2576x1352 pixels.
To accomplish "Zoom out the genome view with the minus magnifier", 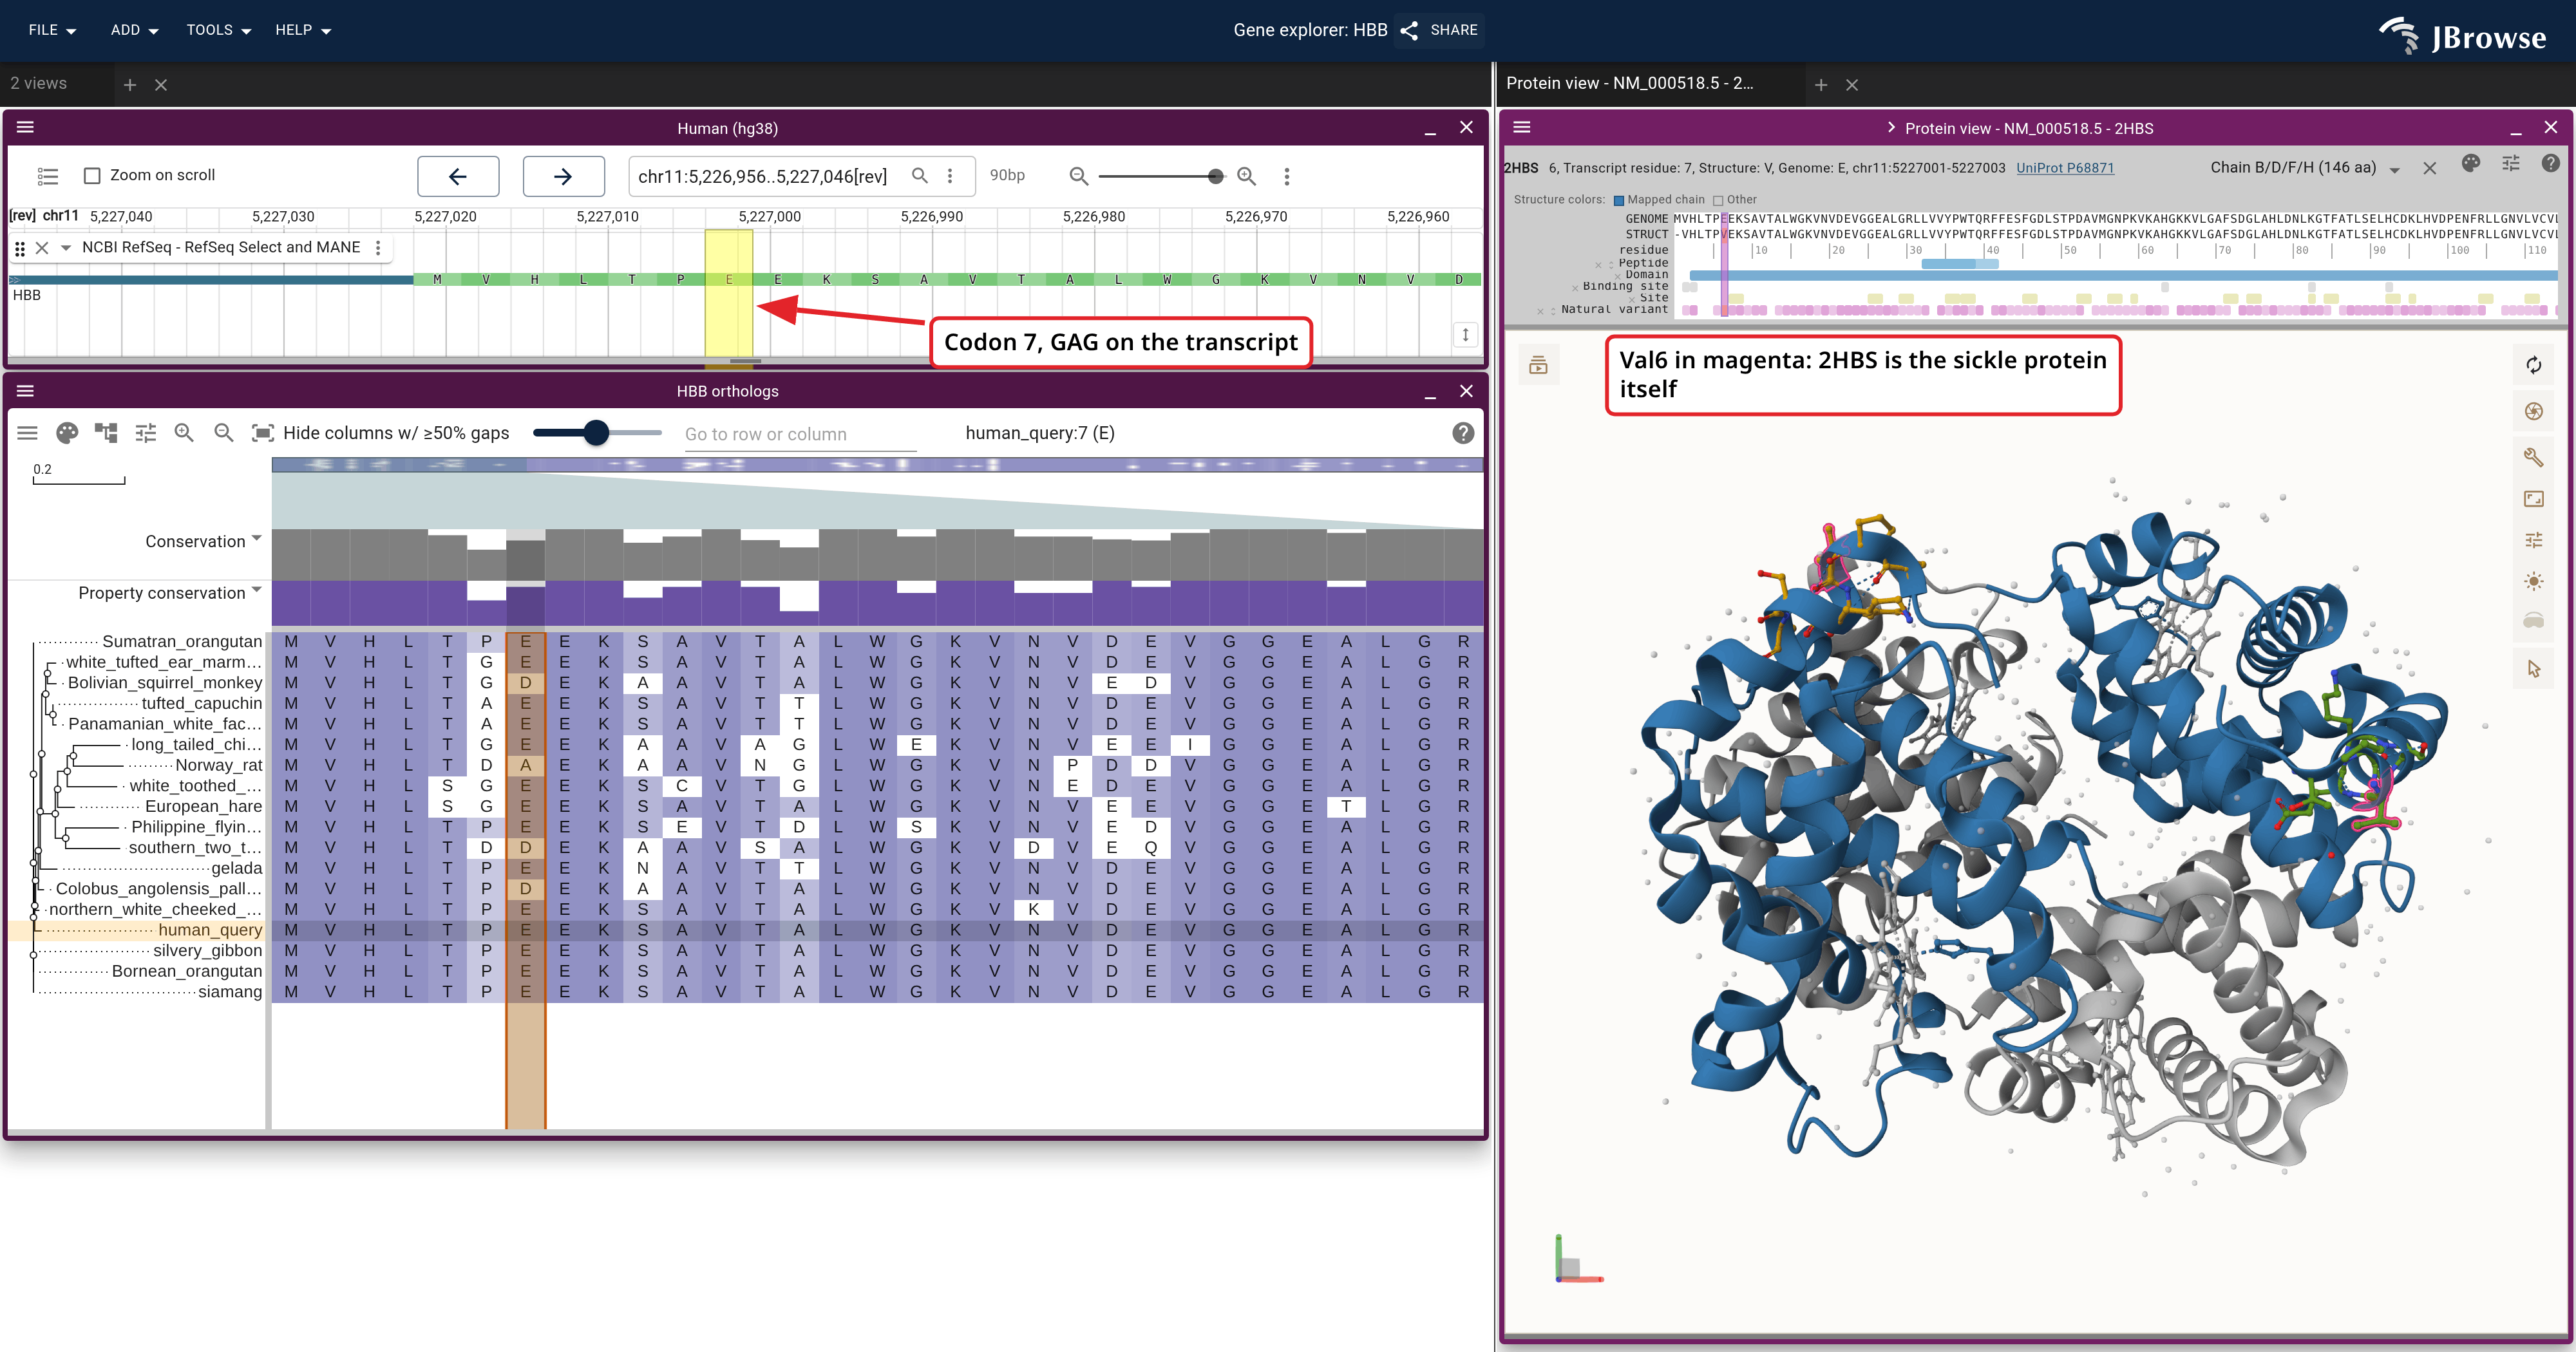I will (x=1078, y=176).
